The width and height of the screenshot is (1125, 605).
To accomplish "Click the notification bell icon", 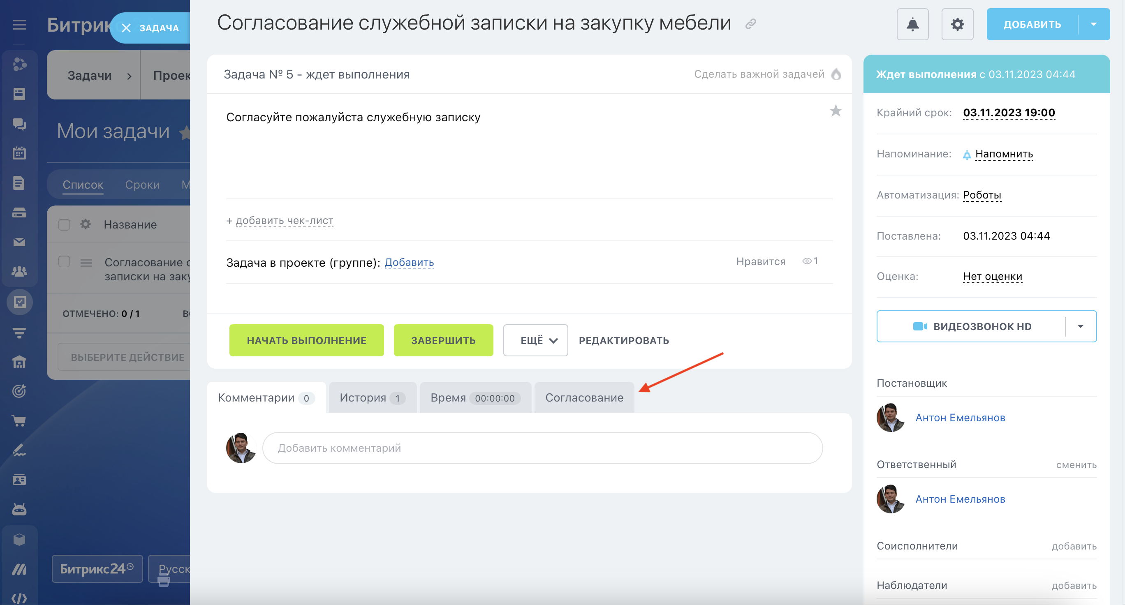I will point(912,24).
